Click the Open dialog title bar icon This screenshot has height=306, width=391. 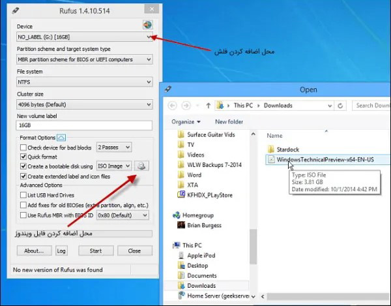(x=168, y=89)
